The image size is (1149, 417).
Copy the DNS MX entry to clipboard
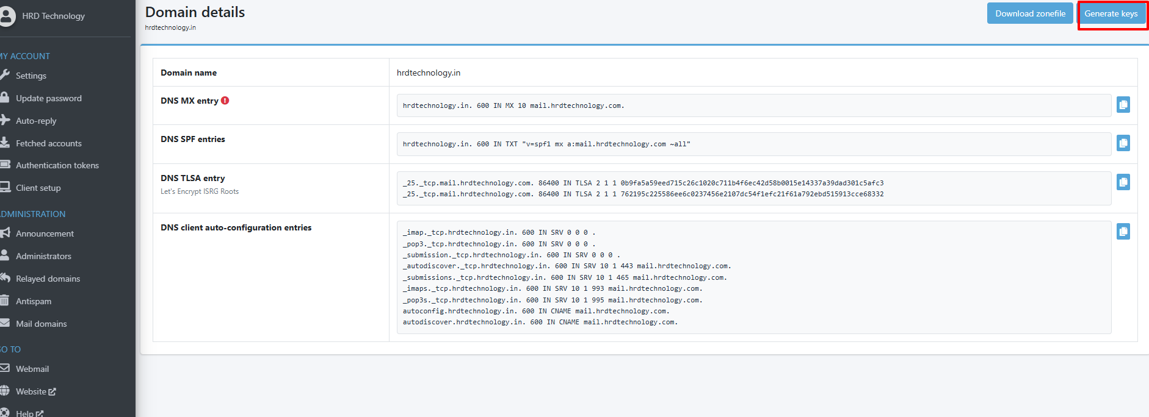pos(1123,105)
